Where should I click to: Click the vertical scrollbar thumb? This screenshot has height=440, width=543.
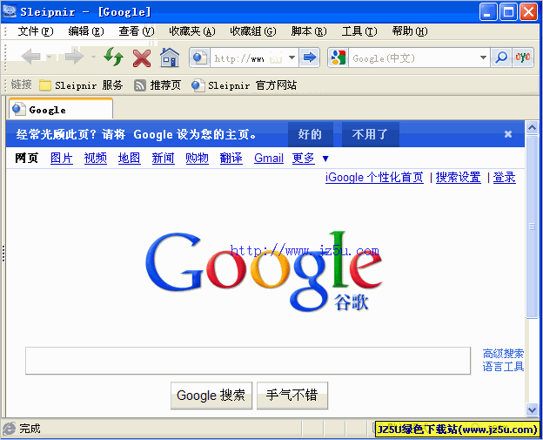[x=532, y=227]
